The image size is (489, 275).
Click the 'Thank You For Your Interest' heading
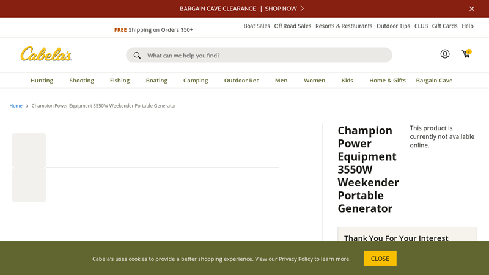(x=396, y=238)
